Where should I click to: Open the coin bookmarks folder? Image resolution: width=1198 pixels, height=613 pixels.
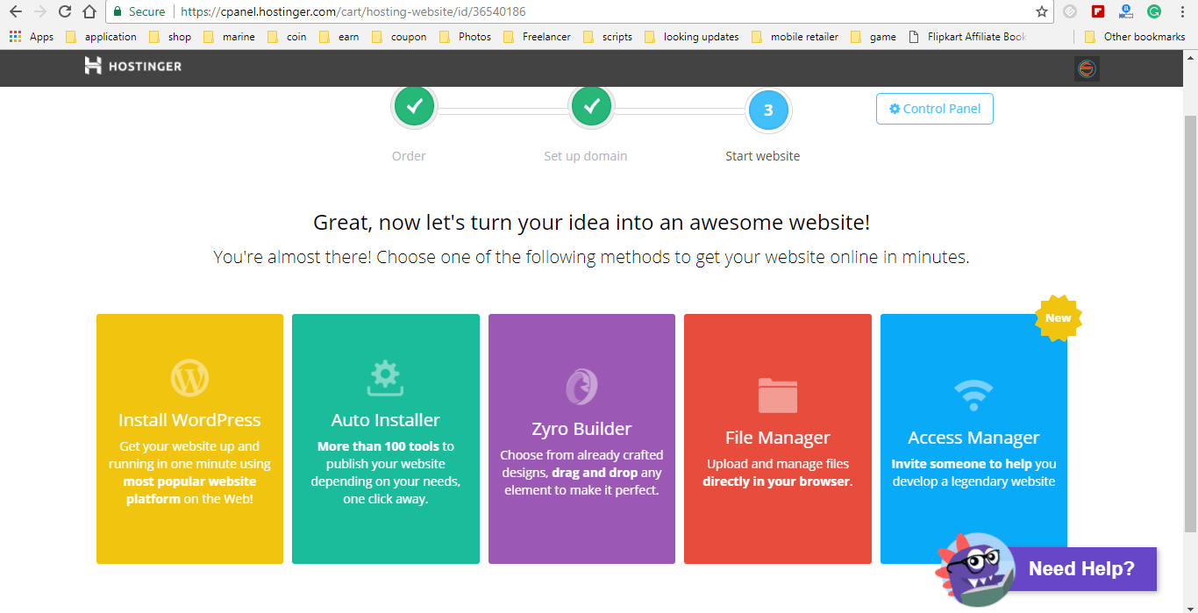[287, 37]
